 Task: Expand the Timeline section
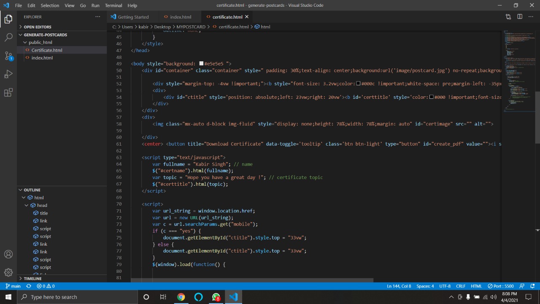coord(32,279)
